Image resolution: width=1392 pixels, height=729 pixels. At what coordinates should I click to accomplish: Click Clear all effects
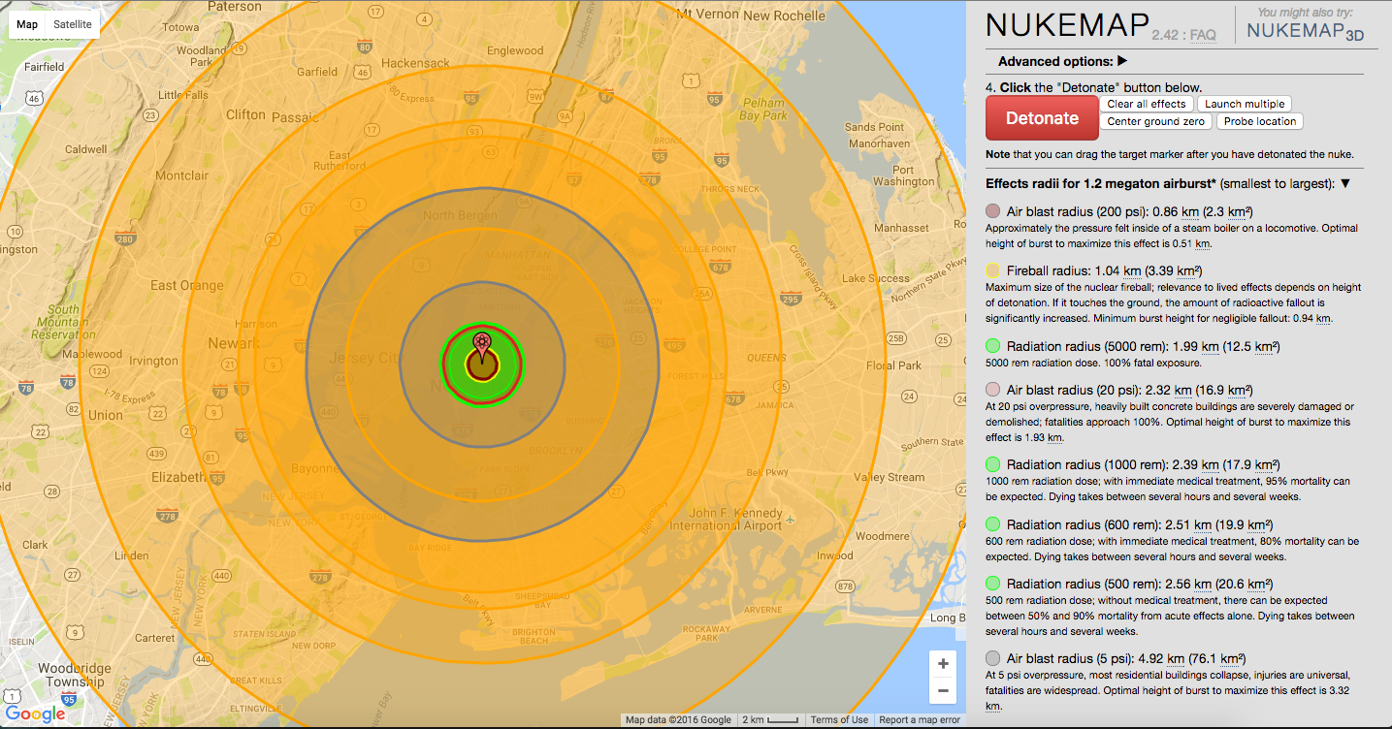tap(1147, 104)
